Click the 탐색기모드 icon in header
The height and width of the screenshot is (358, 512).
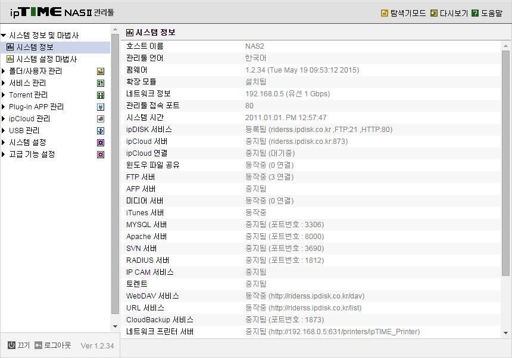(x=385, y=13)
